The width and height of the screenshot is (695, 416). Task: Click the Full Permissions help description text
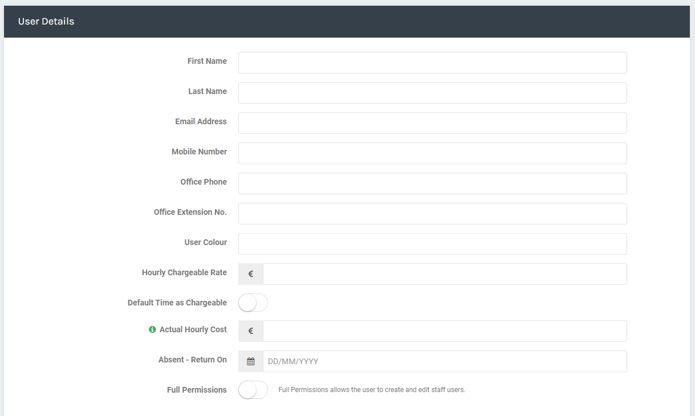click(x=372, y=390)
